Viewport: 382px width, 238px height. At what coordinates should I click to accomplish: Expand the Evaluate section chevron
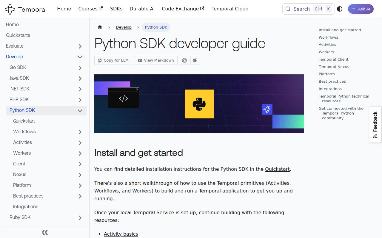pyautogui.click(x=80, y=46)
